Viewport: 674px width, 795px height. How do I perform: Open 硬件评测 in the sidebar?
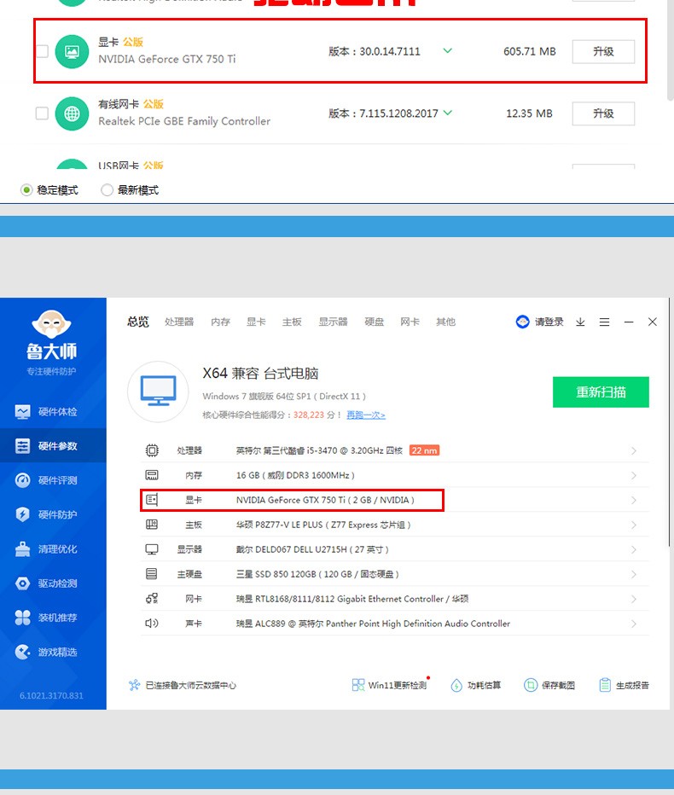click(x=53, y=480)
